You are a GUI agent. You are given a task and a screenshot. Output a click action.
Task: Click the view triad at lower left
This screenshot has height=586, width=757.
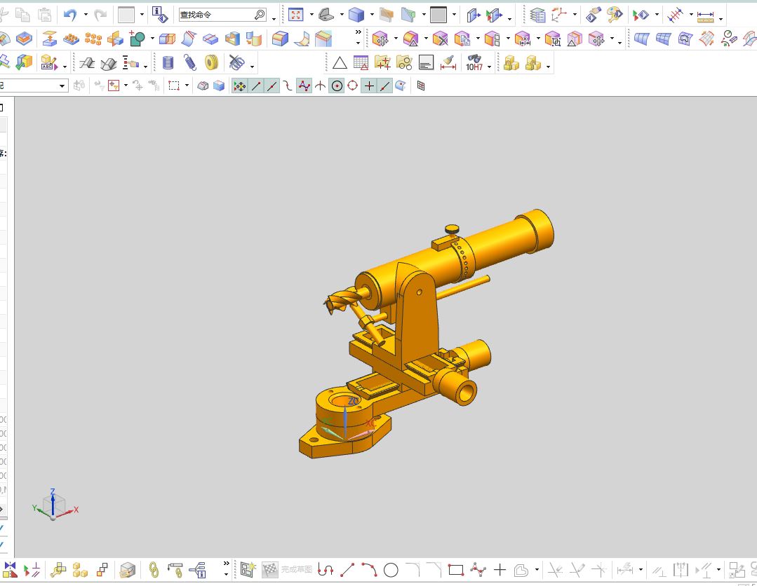pyautogui.click(x=55, y=505)
